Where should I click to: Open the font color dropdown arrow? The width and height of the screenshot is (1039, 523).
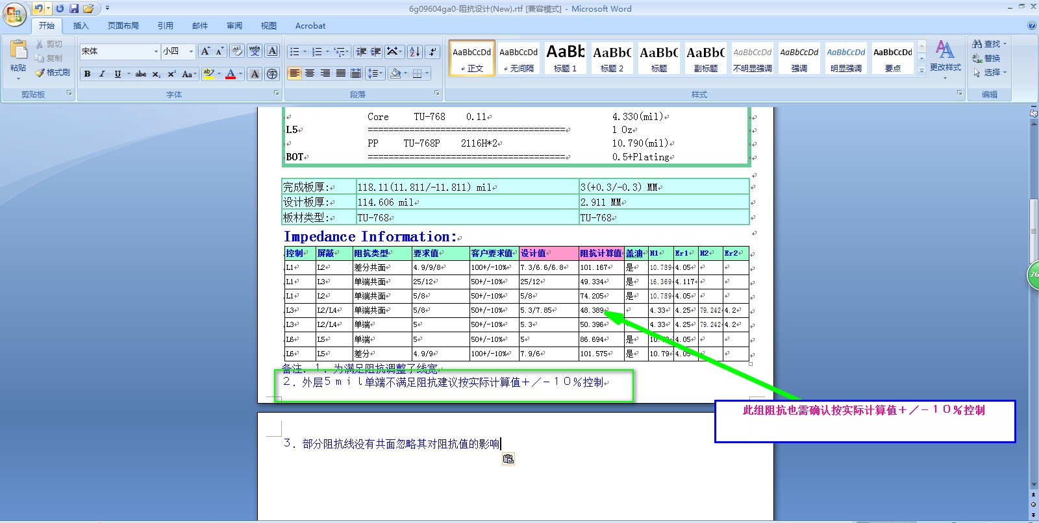(240, 74)
